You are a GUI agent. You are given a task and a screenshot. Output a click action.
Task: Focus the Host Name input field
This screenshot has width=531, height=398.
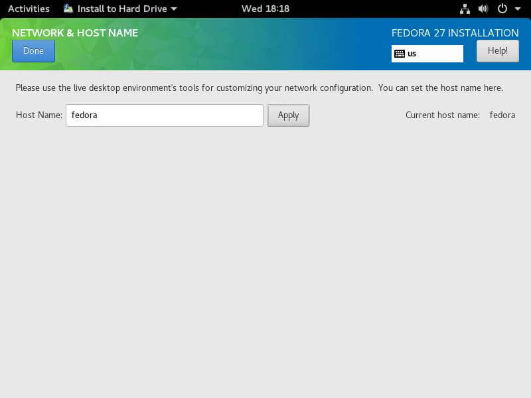pos(164,115)
